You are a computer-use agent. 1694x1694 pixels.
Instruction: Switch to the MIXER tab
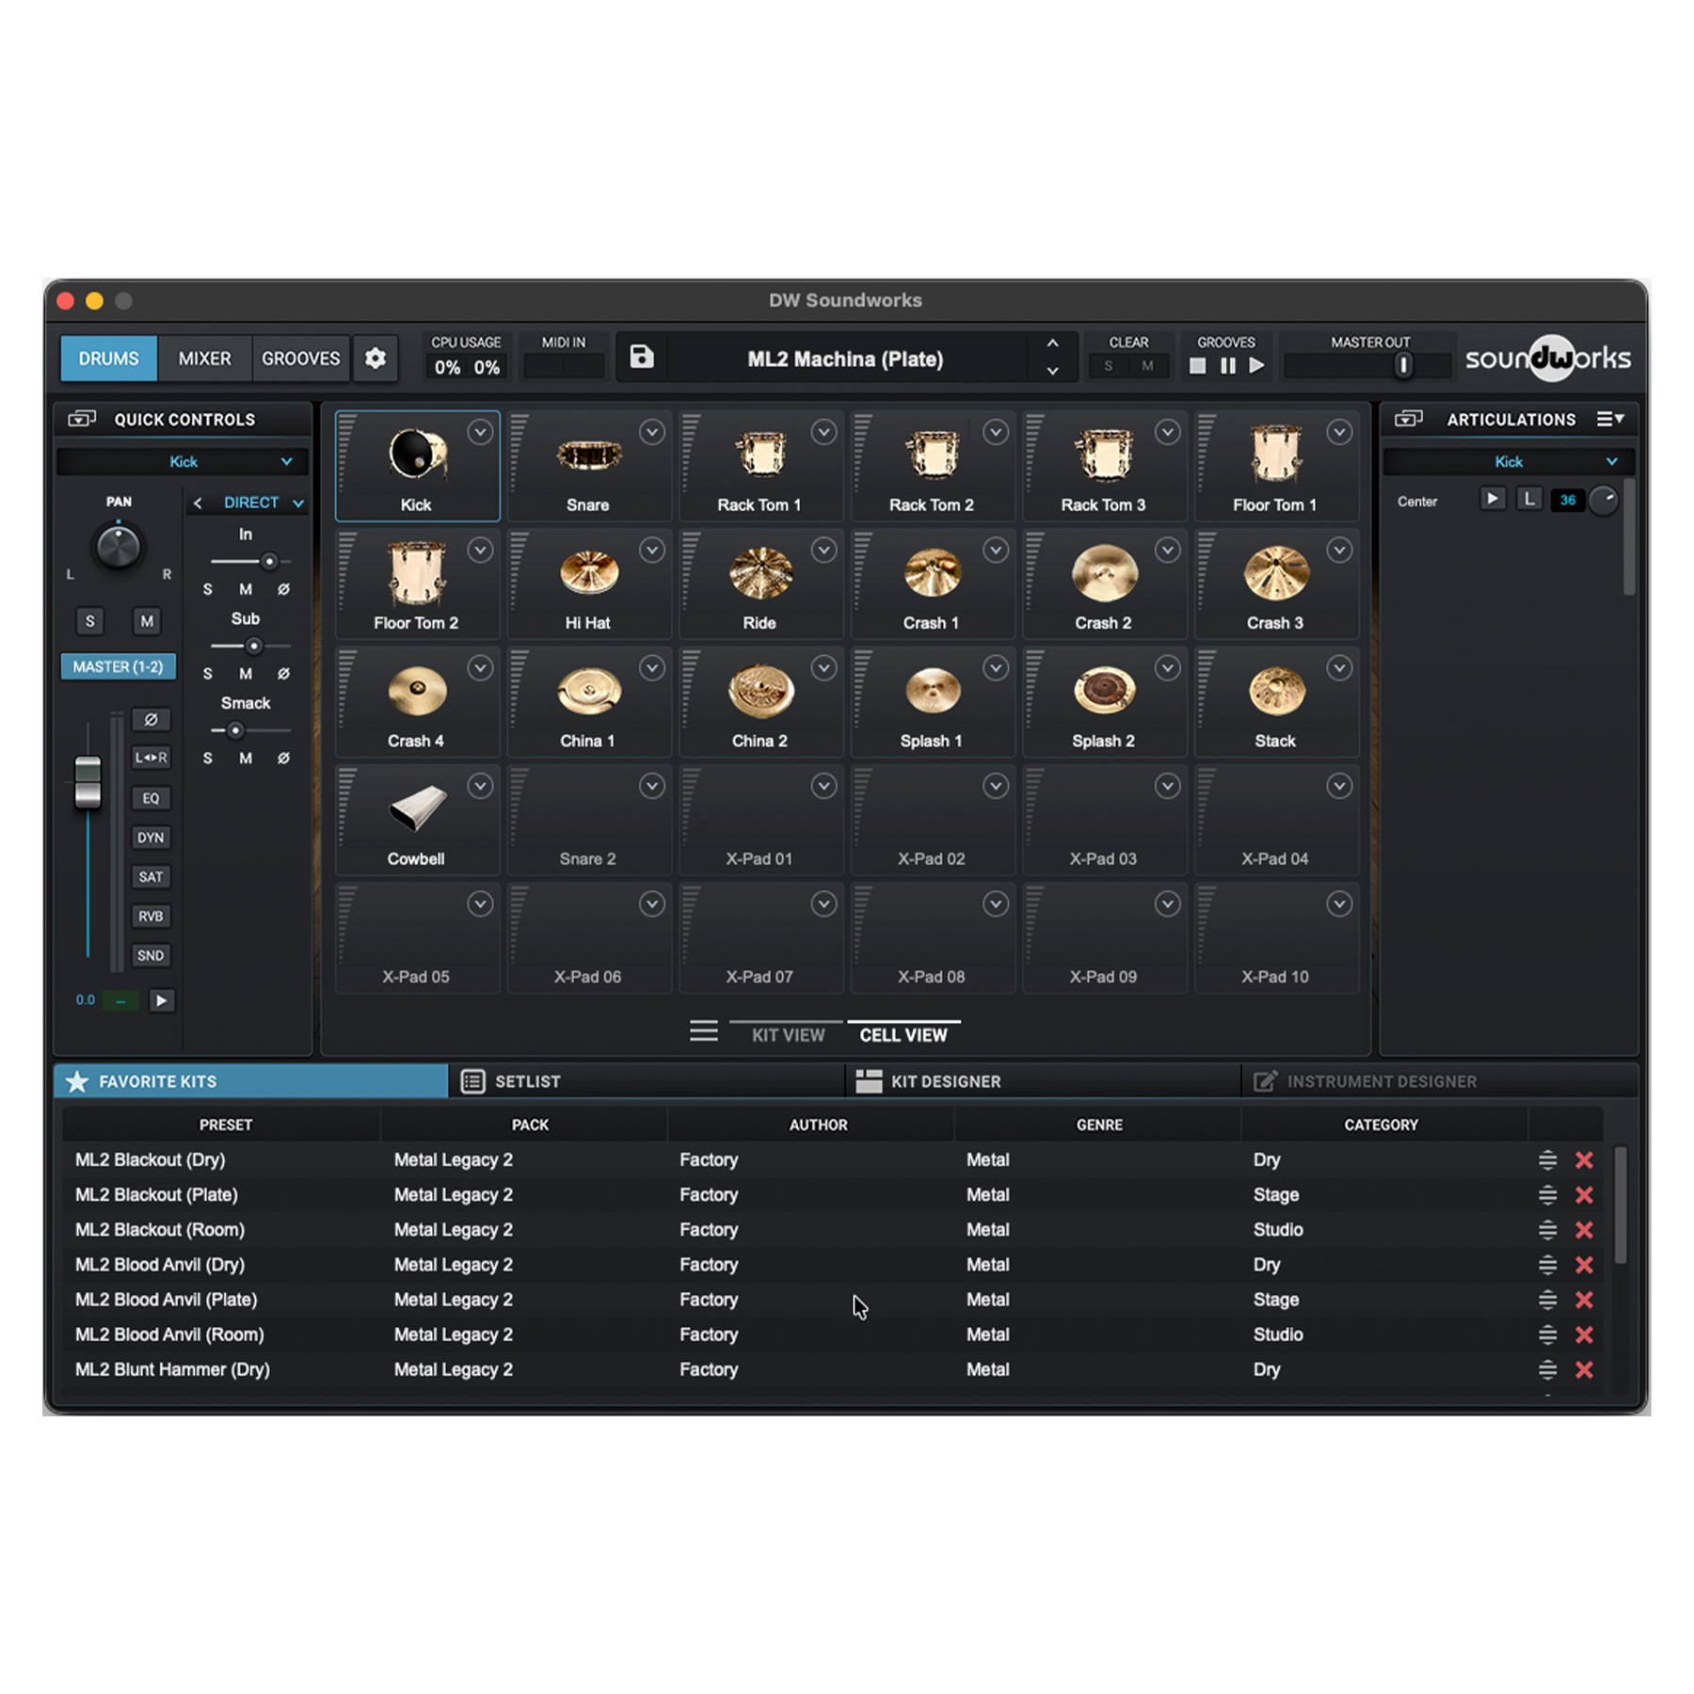tap(204, 359)
